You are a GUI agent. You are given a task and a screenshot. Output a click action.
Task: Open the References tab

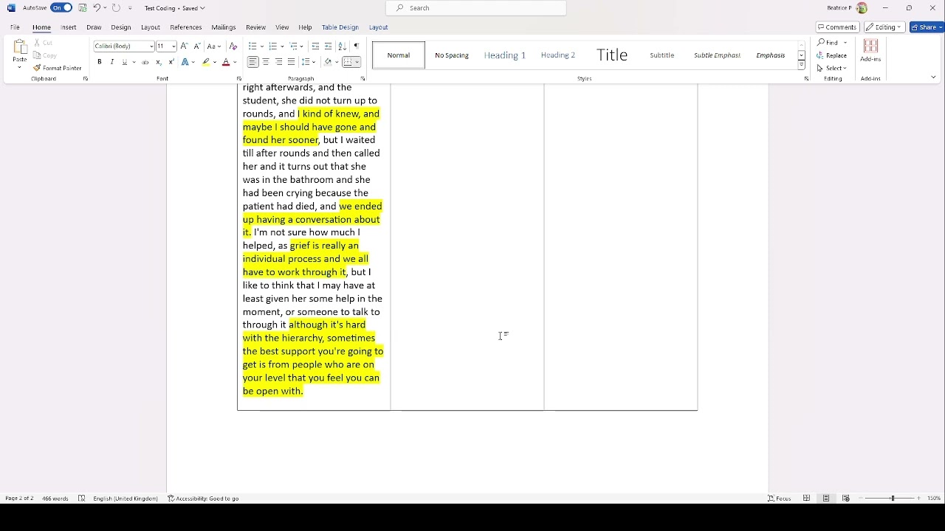tap(186, 27)
